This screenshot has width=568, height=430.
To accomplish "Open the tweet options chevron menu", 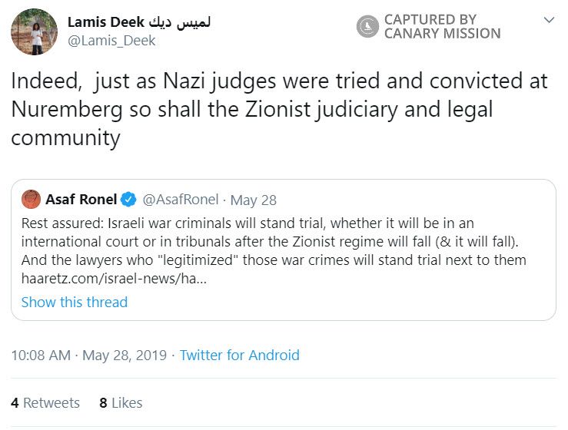I will pyautogui.click(x=548, y=20).
